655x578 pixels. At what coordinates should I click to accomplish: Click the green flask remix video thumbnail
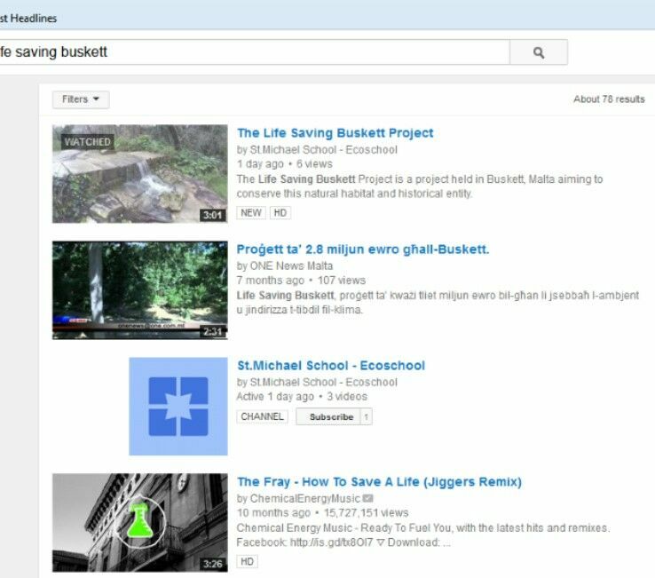tap(139, 522)
